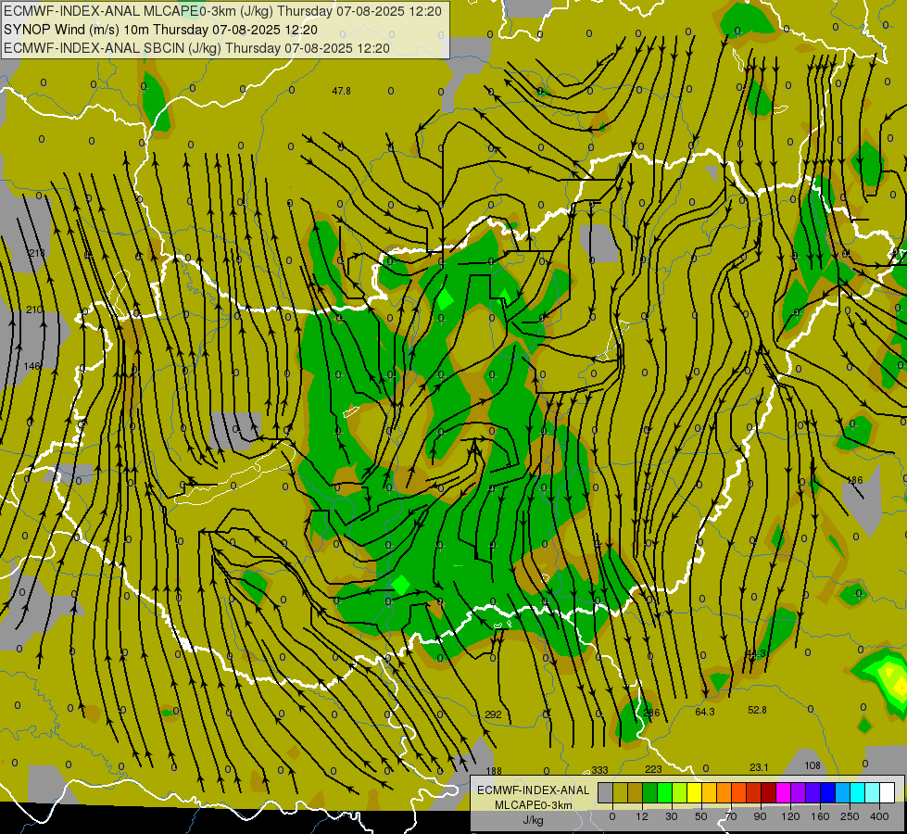Click the dark red legend swatch
The image size is (907, 834).
768,793
